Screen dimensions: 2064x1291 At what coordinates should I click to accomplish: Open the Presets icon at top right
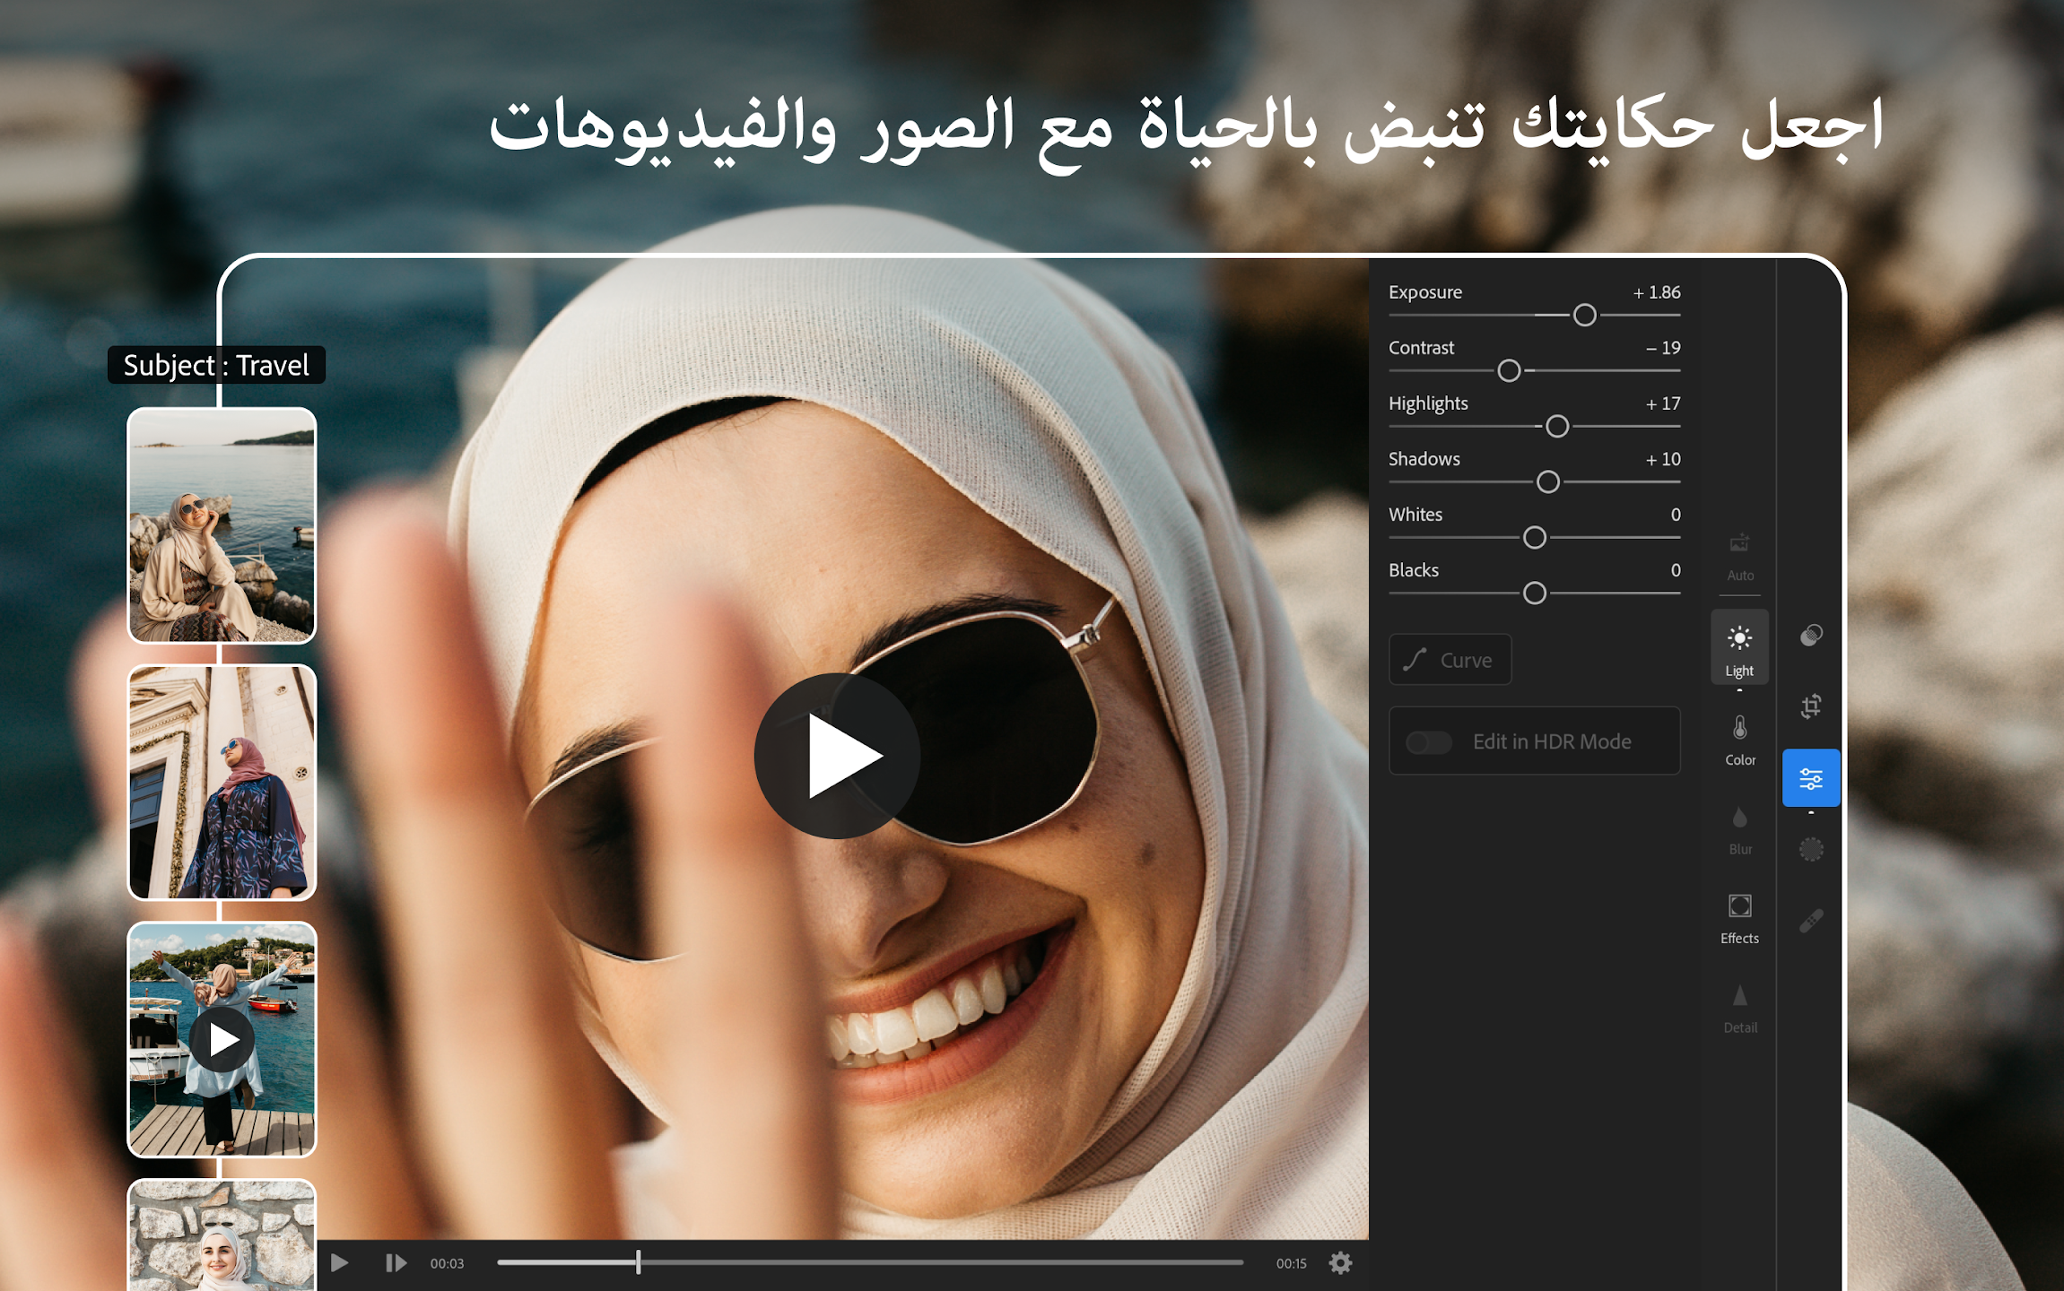coord(1811,635)
